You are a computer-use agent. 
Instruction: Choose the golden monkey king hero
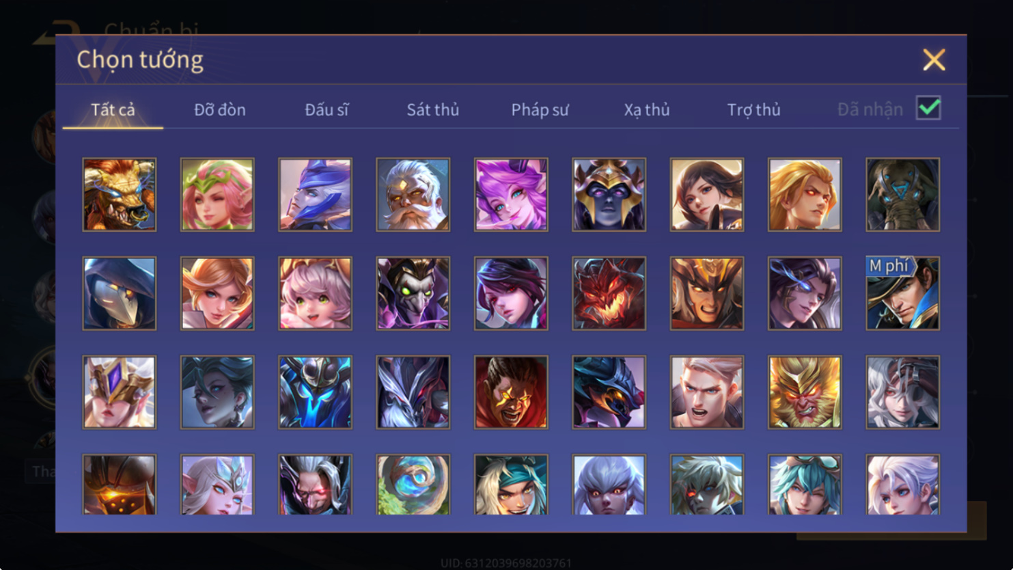[x=805, y=392]
